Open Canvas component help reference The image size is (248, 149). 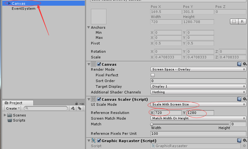(239, 64)
